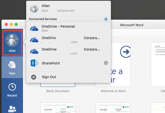Choose the Blank Document template
Image resolution: width=165 pixels, height=113 pixels.
click(x=58, y=91)
